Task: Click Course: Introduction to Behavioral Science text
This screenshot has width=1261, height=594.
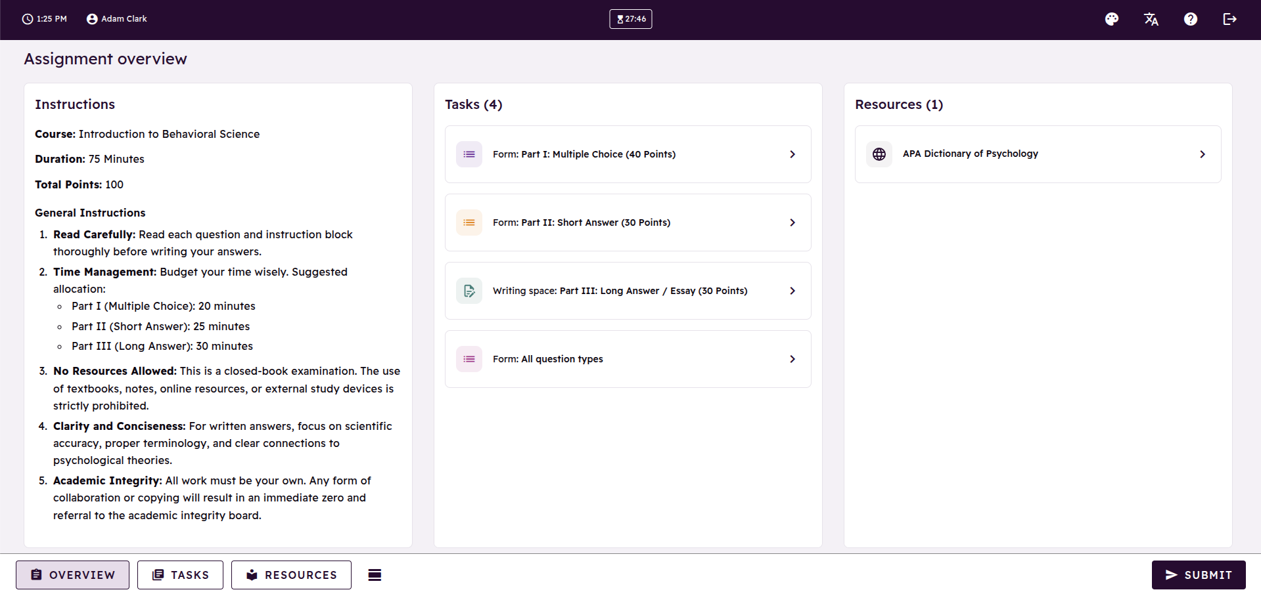Action: coord(147,134)
